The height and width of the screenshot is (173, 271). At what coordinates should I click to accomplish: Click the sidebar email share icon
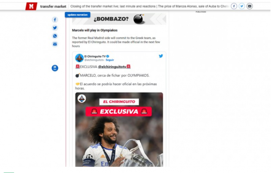tap(55, 44)
